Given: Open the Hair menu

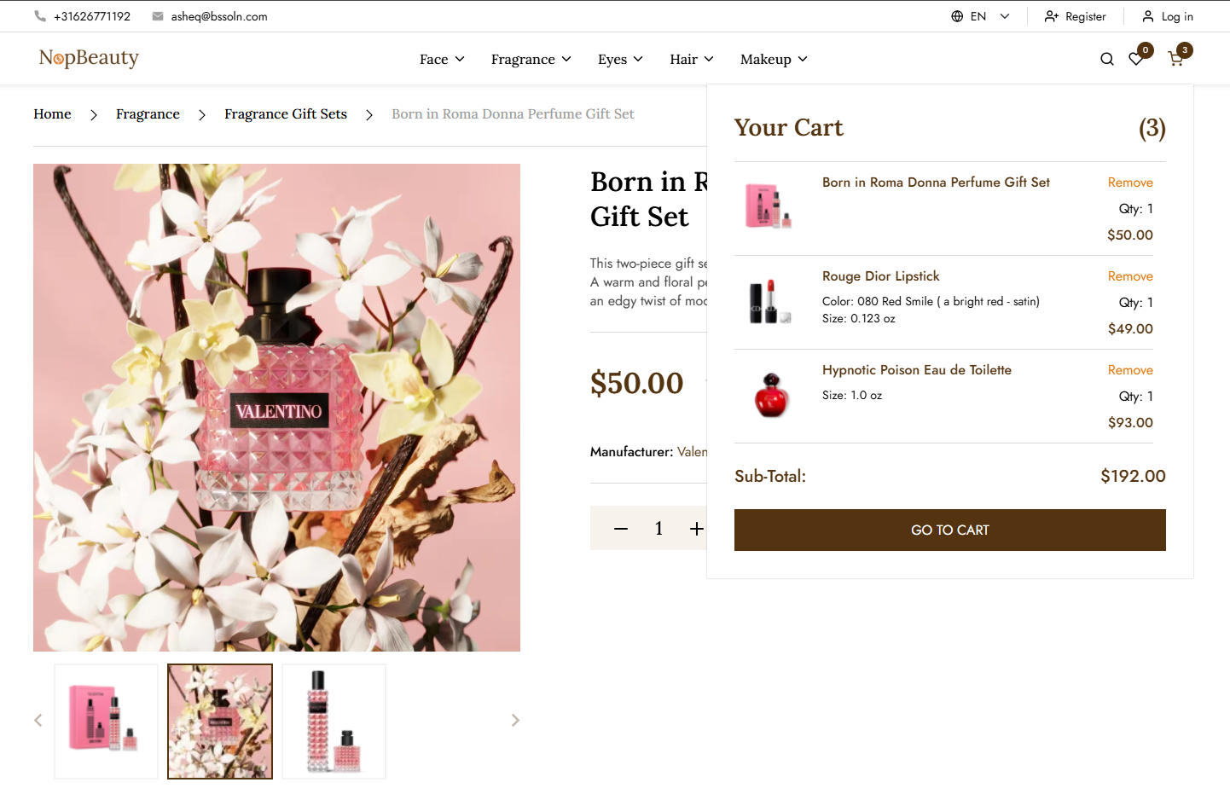Looking at the screenshot, I should pos(692,59).
